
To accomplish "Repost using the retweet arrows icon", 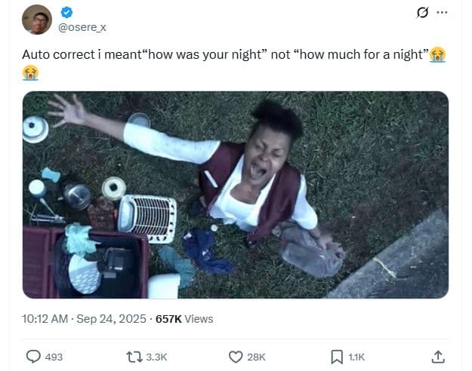I will [x=134, y=357].
